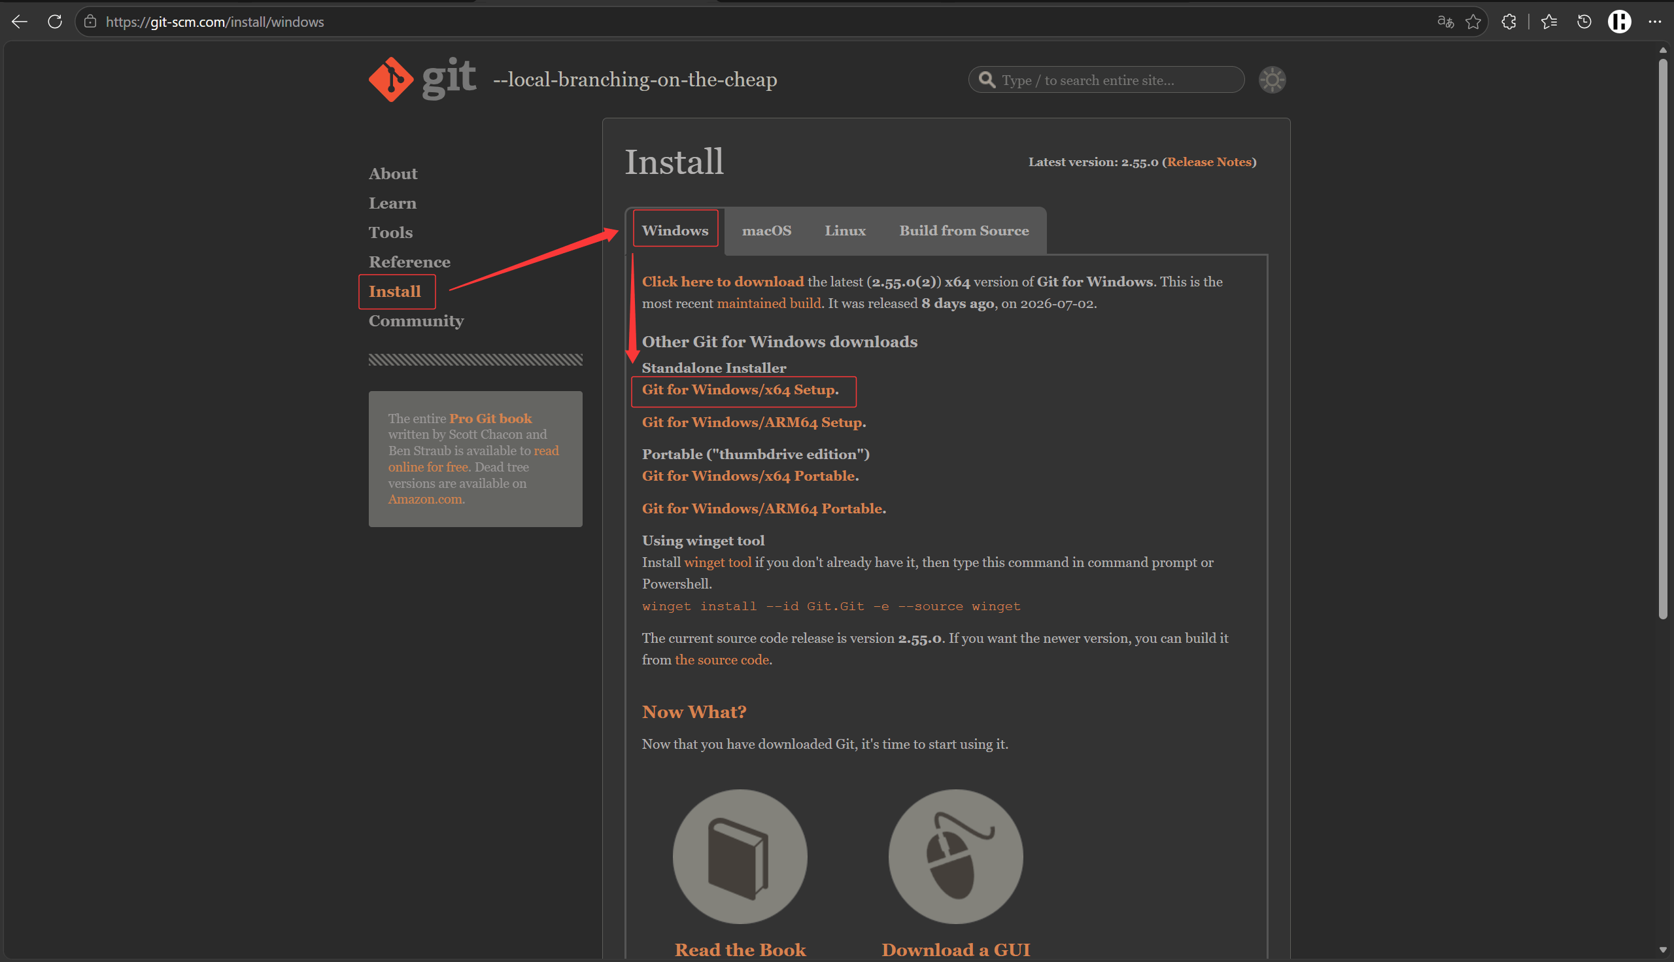Open the Amazon.com link
The image size is (1674, 962).
coord(425,499)
